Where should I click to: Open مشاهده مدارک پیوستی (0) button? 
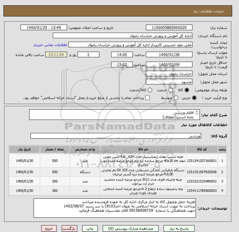(x=131, y=229)
